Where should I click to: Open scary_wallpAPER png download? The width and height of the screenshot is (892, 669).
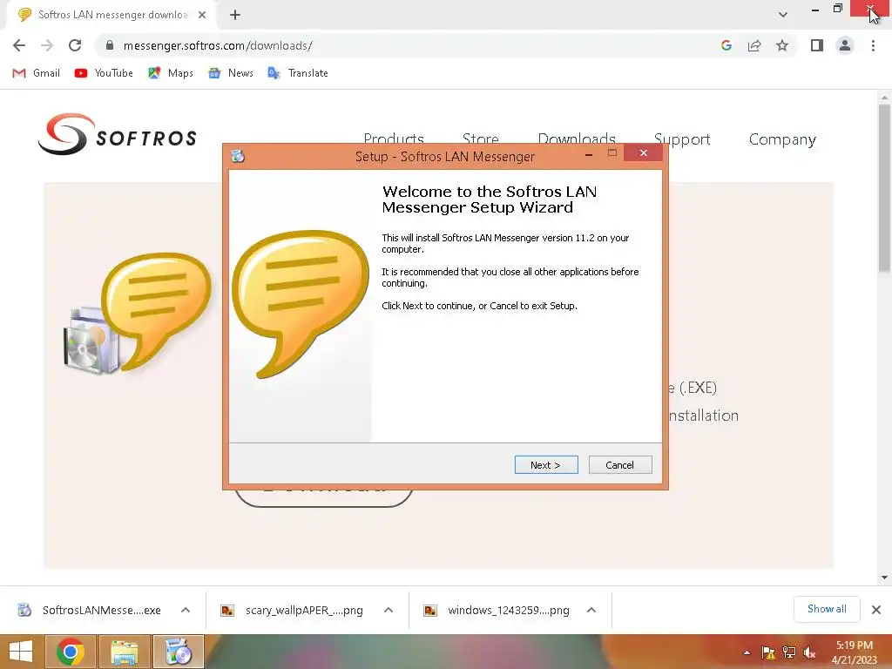[293, 610]
